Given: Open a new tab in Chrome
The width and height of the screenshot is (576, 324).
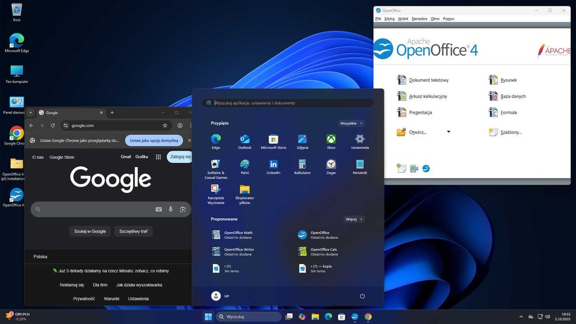Looking at the screenshot, I should 112,113.
